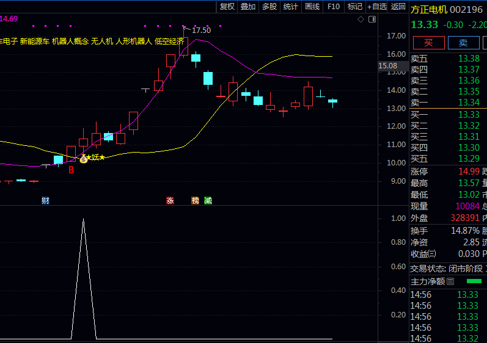Click the blue 卖 sell button
Image resolution: width=487 pixels, height=343 pixels.
(463, 43)
